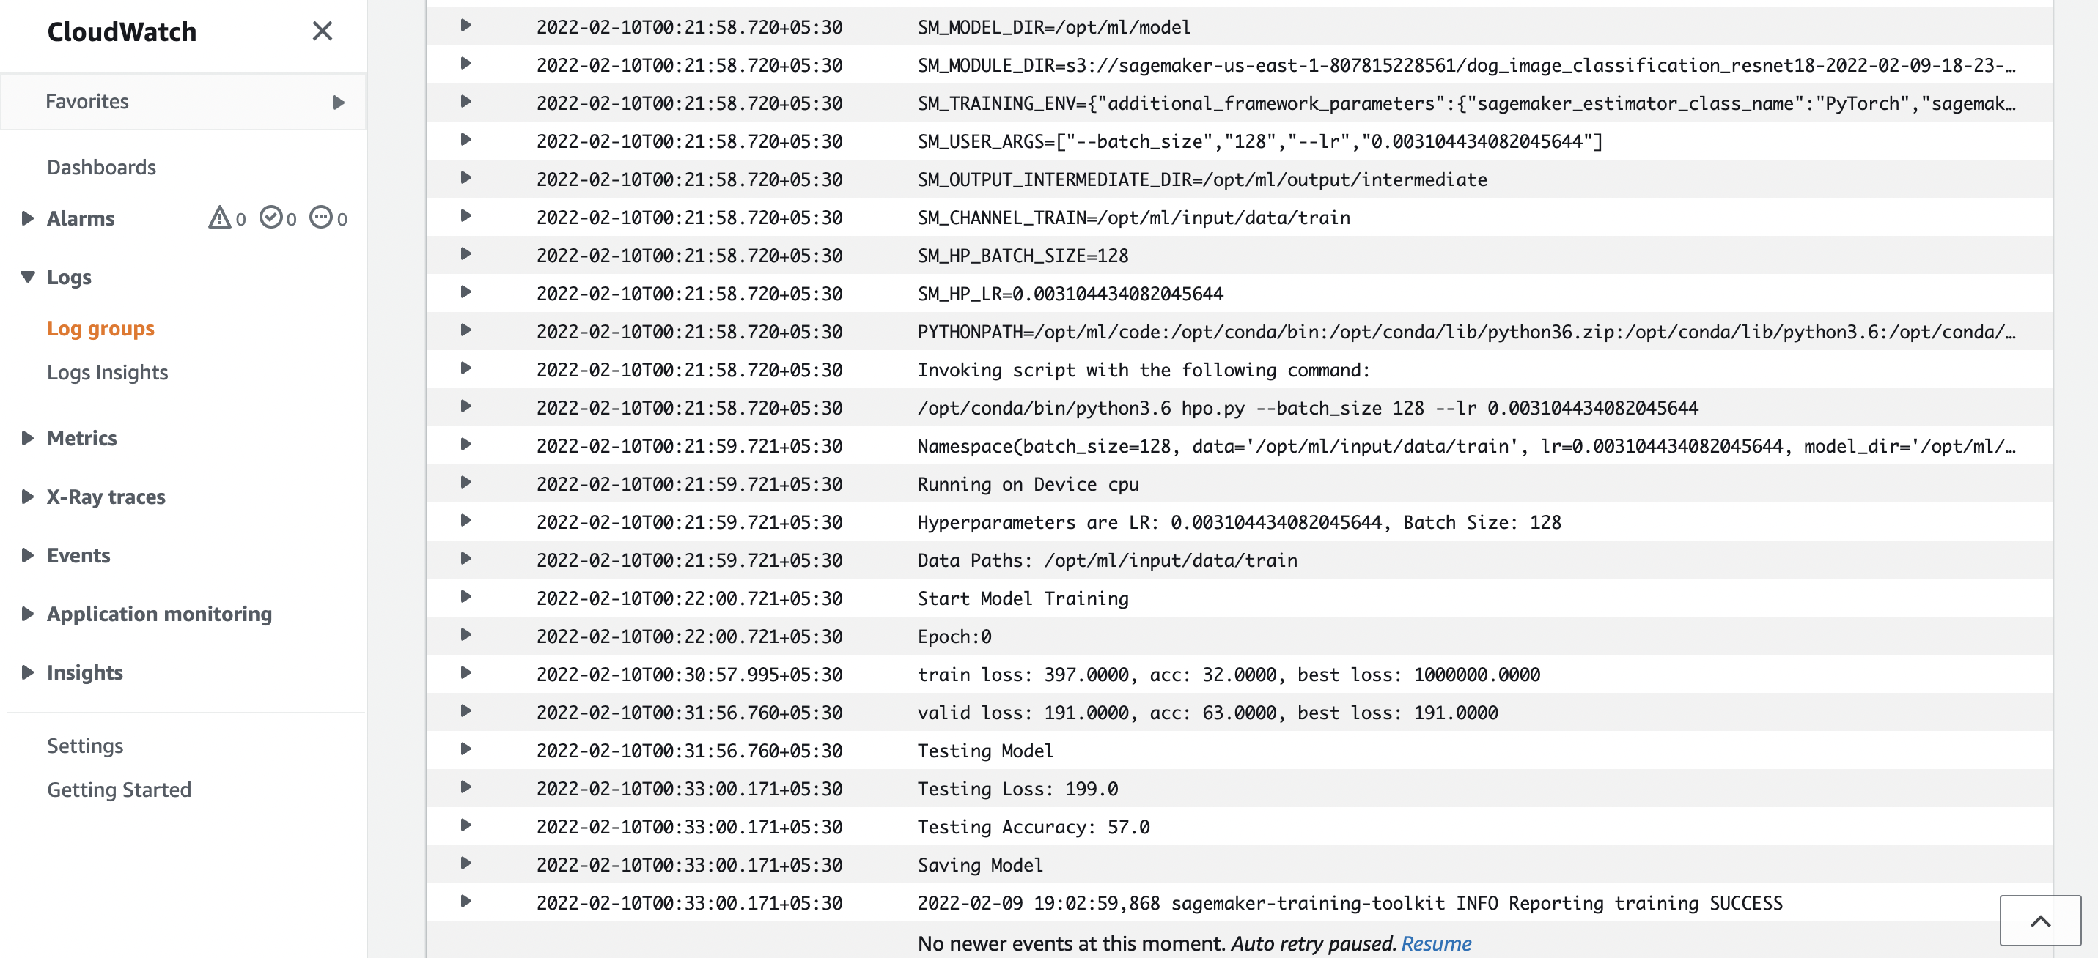Click the Resume link to retry events
This screenshot has height=958, width=2098.
pos(1436,943)
